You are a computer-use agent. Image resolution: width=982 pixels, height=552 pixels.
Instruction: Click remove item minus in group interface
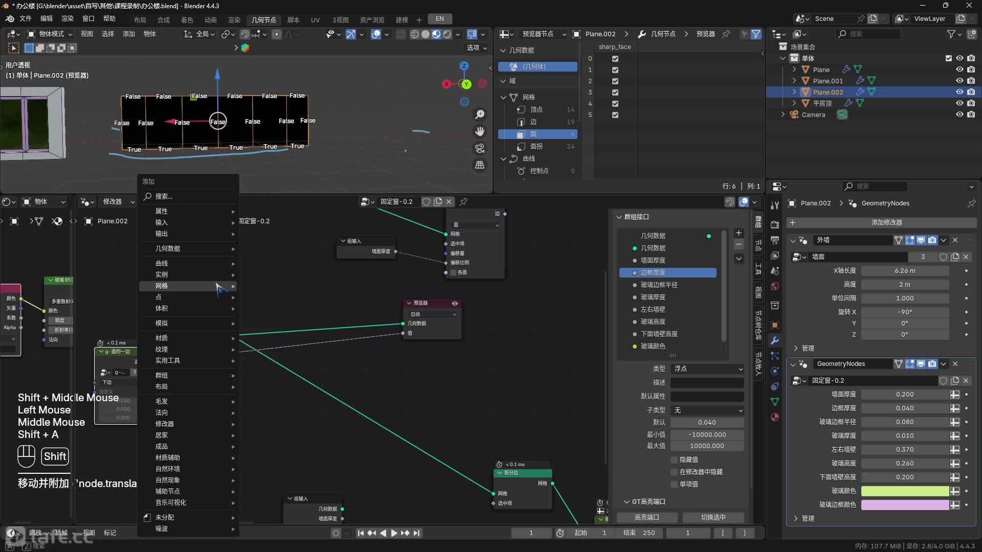(x=739, y=245)
